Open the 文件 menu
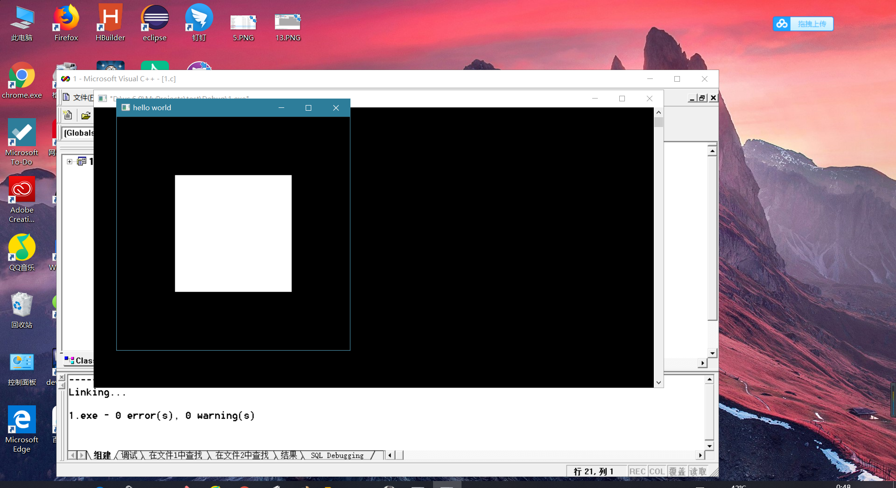Screen dimensions: 896x488 (82, 97)
